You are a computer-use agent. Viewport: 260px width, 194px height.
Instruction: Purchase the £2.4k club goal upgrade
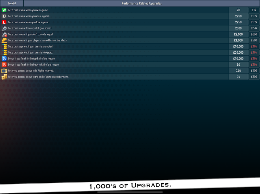click(254, 28)
